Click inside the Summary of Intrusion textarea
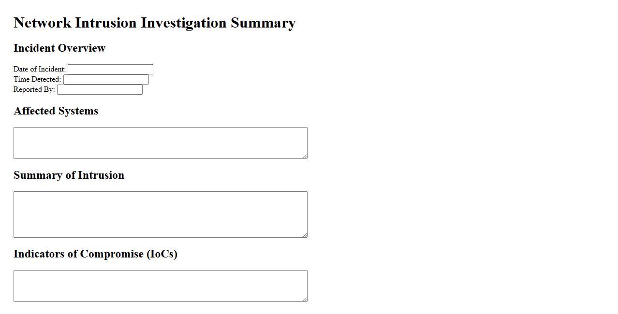 (x=160, y=214)
